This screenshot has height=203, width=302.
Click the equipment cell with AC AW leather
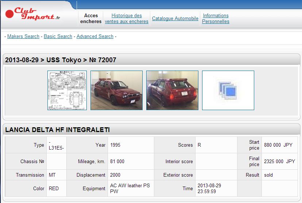tap(130, 188)
